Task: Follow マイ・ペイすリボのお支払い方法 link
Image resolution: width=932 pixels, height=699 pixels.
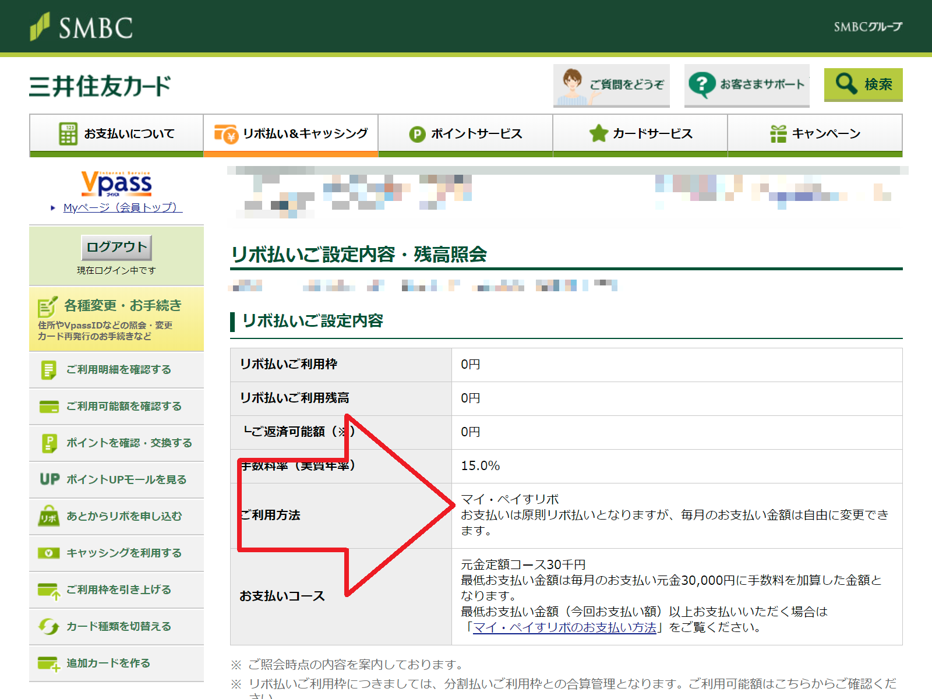Action: click(x=564, y=627)
